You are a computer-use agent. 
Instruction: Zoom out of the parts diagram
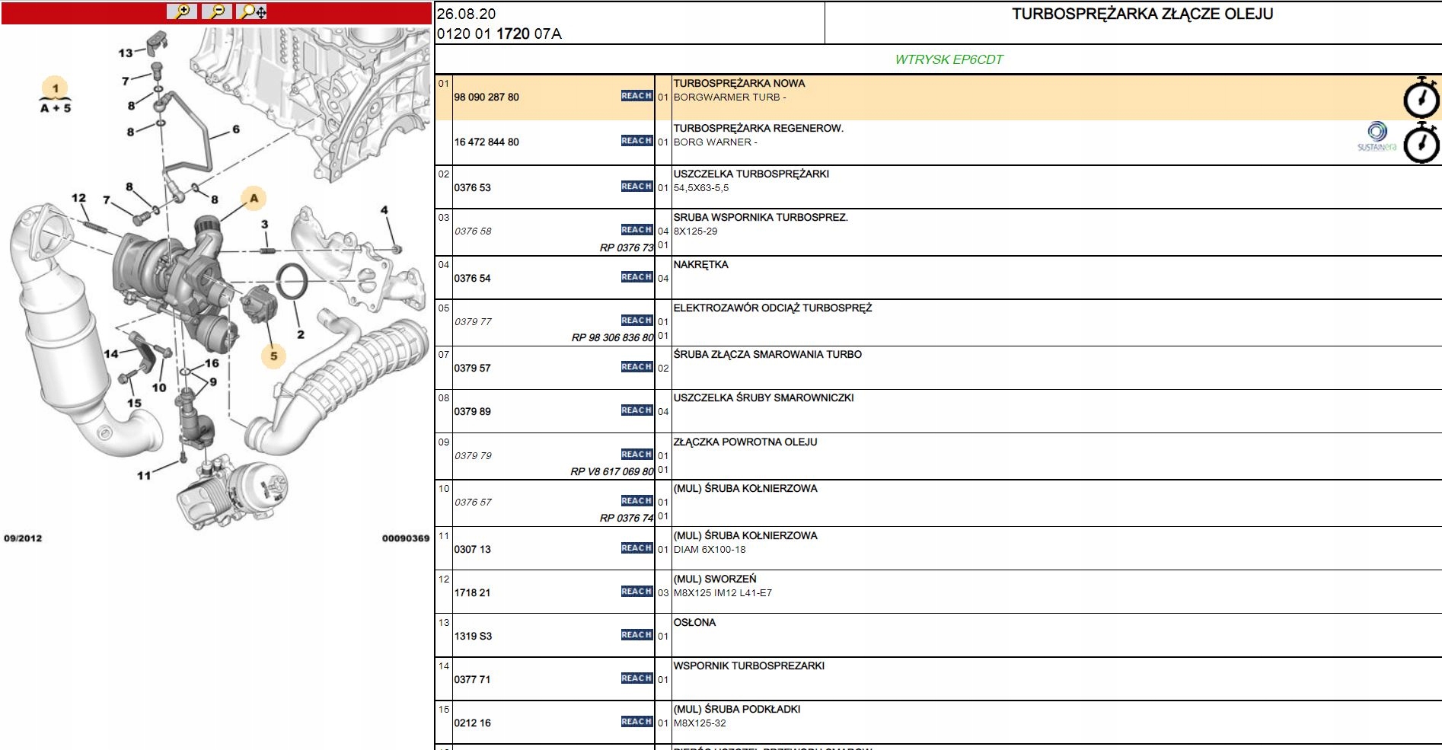(x=217, y=11)
